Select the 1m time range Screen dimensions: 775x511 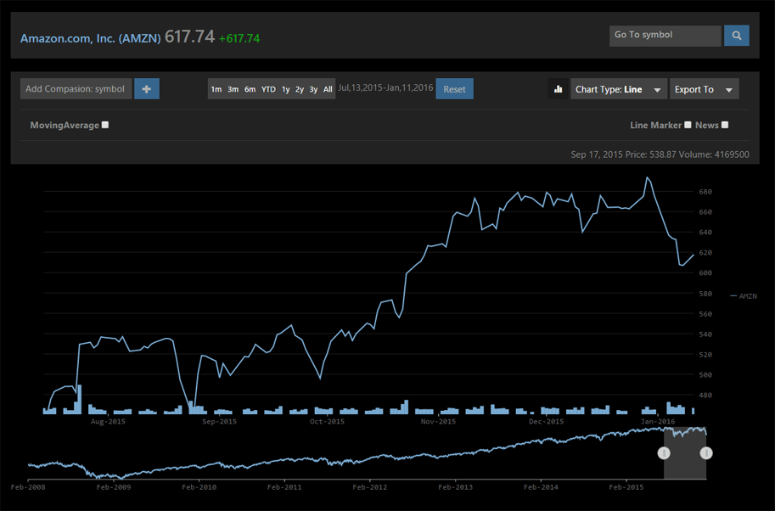[216, 89]
